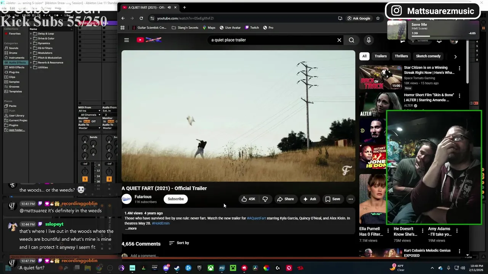Select the Sketch comedy filter chip
The image size is (488, 274).
[428, 56]
